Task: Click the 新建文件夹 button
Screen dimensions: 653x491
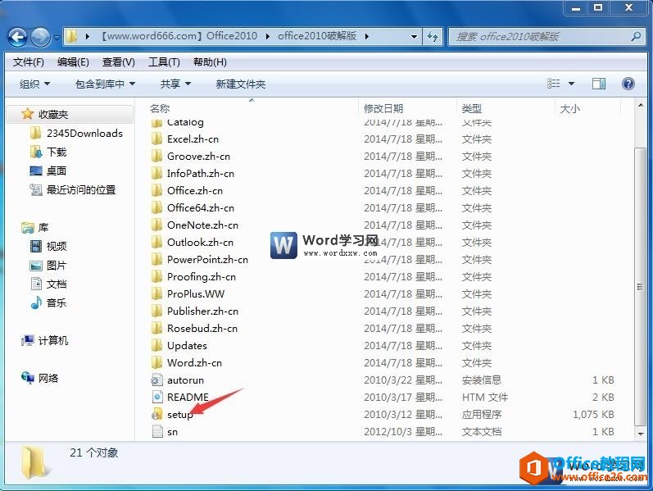Action: click(241, 84)
